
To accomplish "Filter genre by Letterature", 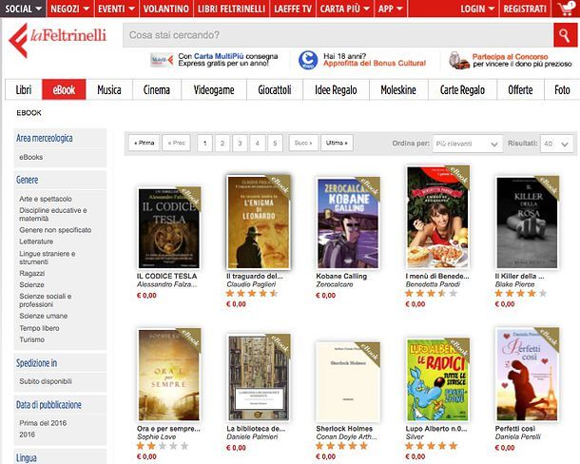I will 36,242.
